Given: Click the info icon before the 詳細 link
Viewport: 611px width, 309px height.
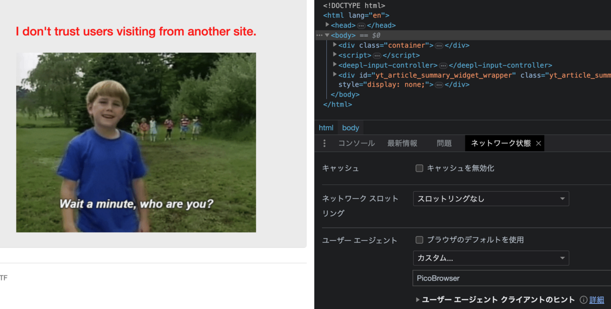Looking at the screenshot, I should [584, 300].
